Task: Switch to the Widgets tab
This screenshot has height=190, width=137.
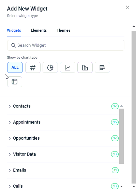Action: pos(14,30)
